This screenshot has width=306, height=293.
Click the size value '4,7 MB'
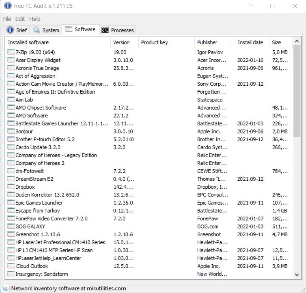(x=280, y=234)
